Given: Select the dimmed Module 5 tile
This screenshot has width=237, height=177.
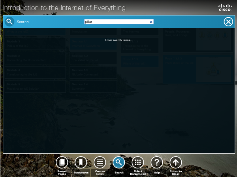Looking at the screenshot, I should click(36, 86).
